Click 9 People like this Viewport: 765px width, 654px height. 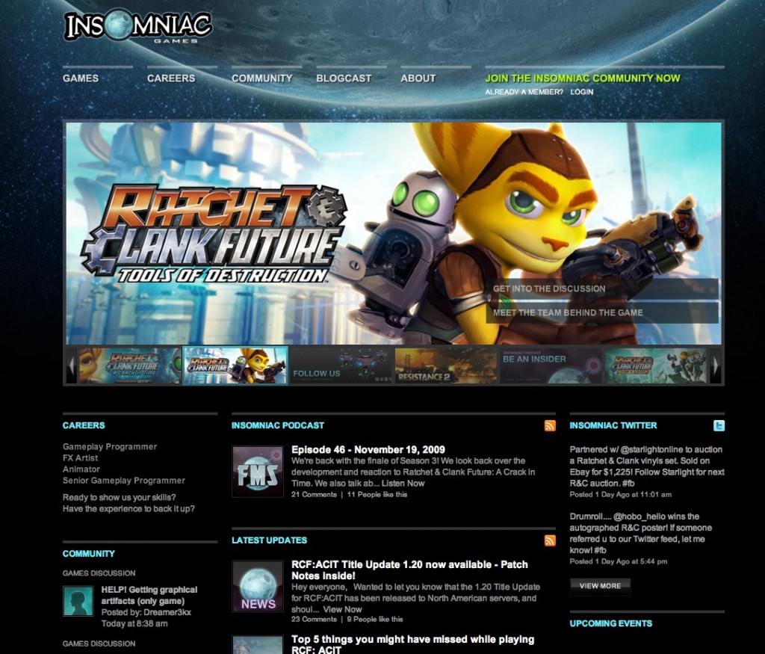pyautogui.click(x=375, y=619)
